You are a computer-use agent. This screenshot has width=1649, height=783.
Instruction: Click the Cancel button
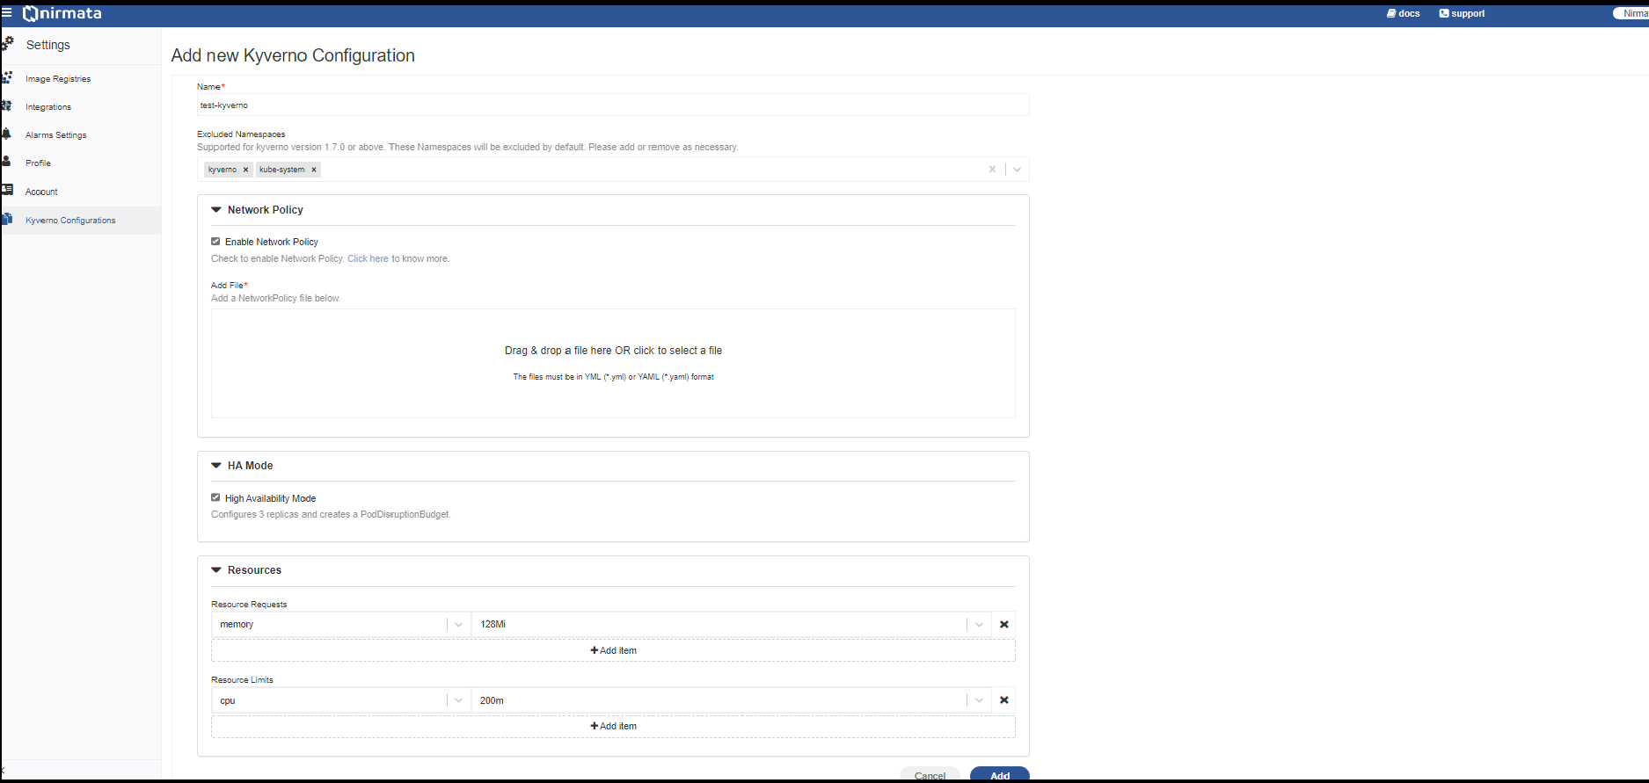(930, 774)
